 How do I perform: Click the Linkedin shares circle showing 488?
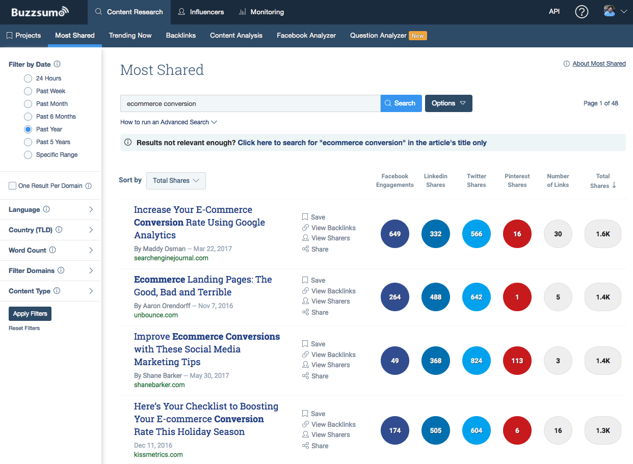(x=436, y=297)
